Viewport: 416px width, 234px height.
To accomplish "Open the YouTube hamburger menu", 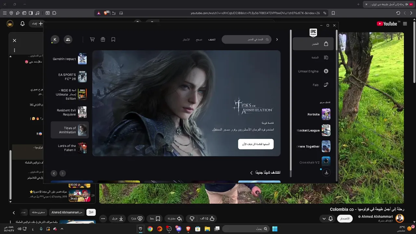I will tap(405, 24).
